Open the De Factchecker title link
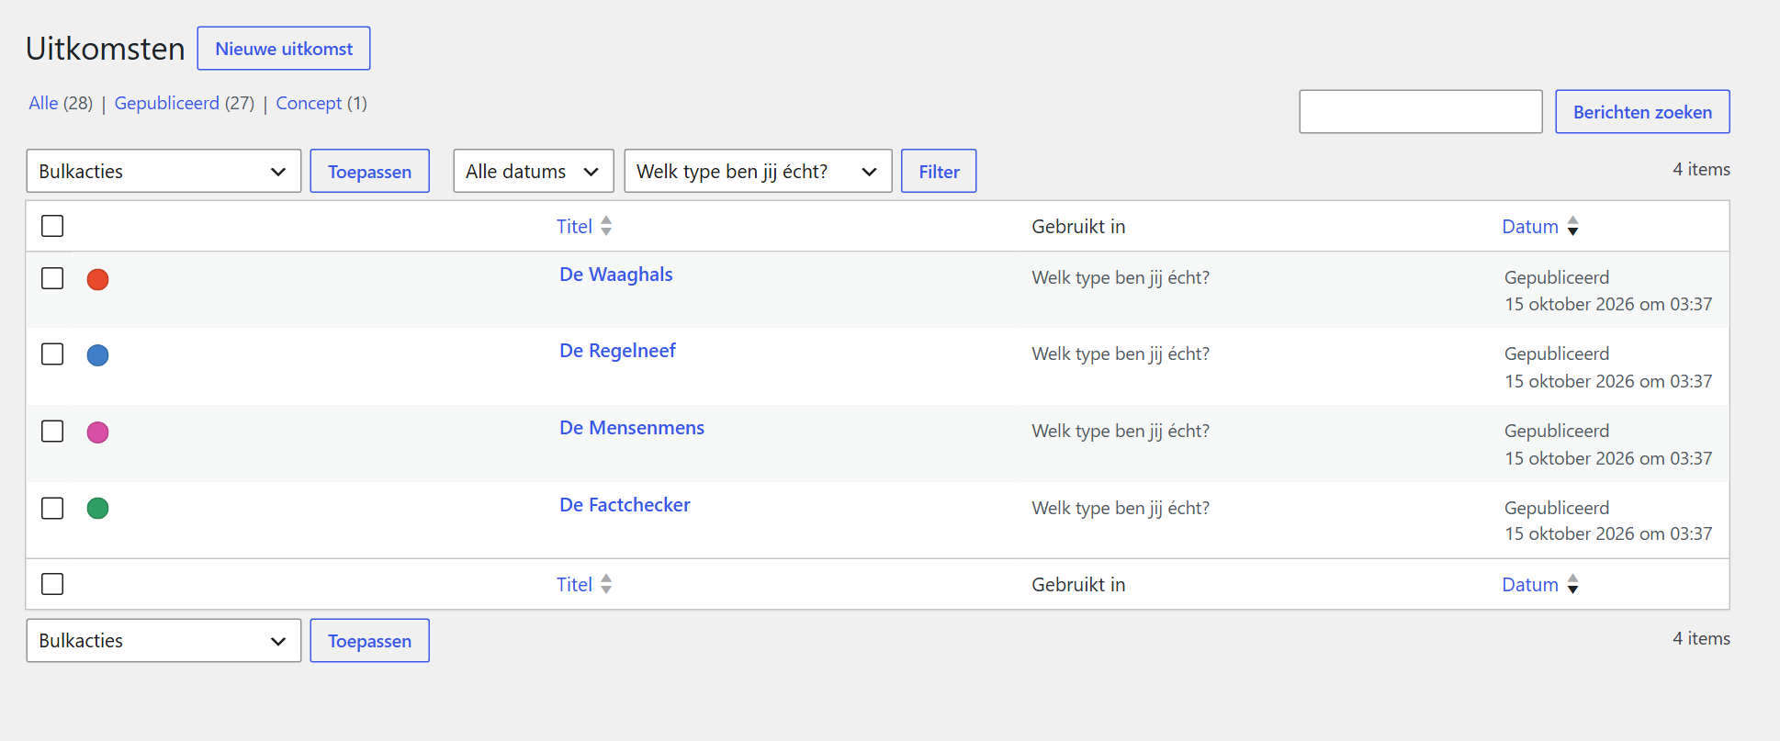 625,505
